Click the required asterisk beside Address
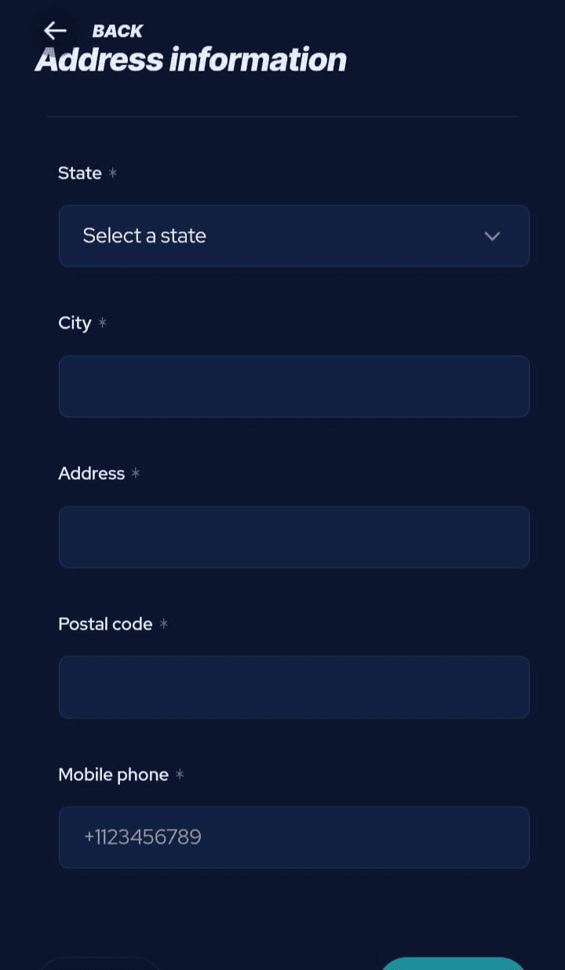 coord(135,474)
